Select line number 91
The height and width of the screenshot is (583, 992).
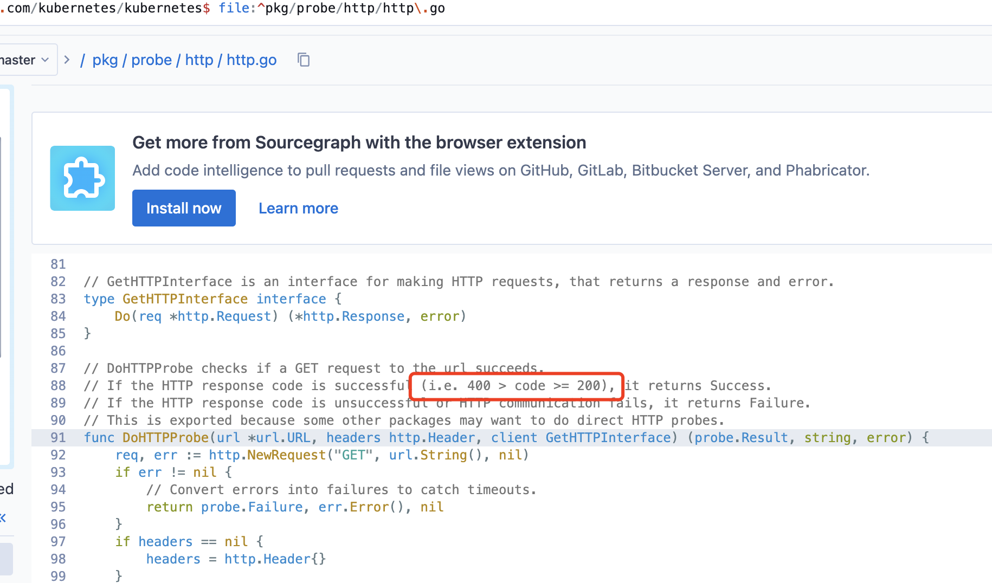[58, 438]
